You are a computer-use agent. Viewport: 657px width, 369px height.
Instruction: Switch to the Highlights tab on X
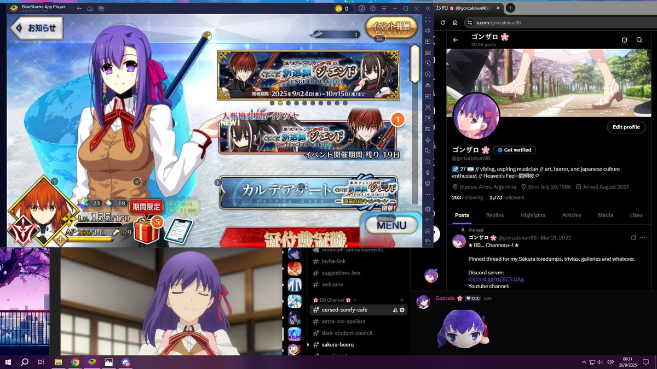[x=533, y=215]
